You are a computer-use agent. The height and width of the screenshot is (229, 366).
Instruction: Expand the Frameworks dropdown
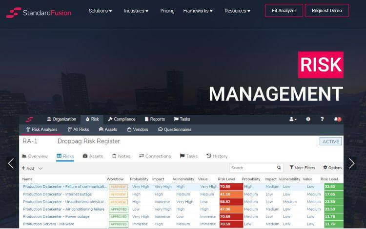pos(198,11)
